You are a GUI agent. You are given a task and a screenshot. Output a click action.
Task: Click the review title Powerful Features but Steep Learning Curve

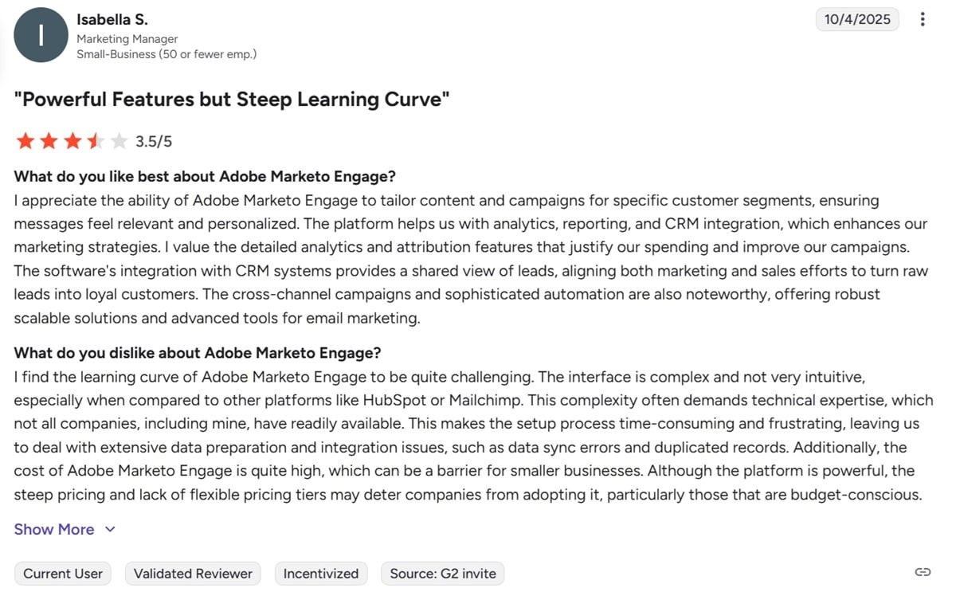point(231,99)
